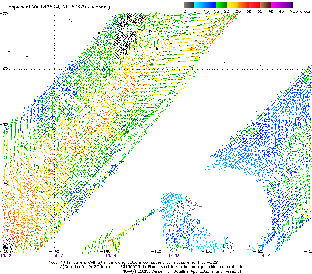Click the '-125' longitude label
Image resolution: width=312 pixels, height=274 pixels.
258,251
